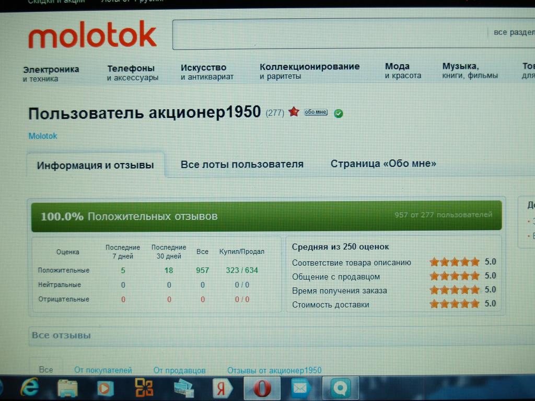Image resolution: width=535 pixels, height=401 pixels.
Task: Launch Internet Explorer from the taskbar
Action: tap(29, 388)
